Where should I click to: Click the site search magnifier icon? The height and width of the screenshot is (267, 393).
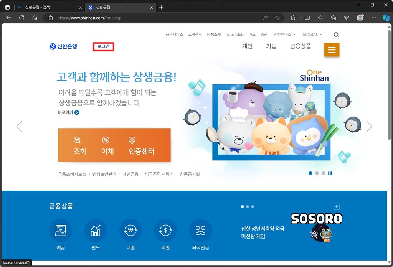click(336, 35)
